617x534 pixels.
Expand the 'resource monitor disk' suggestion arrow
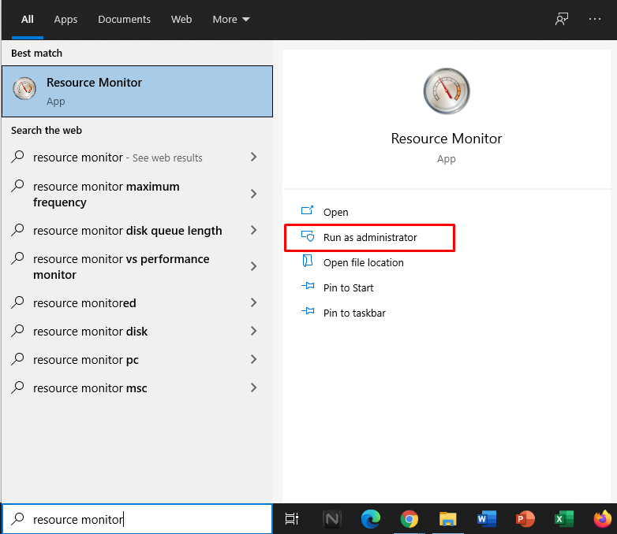254,331
